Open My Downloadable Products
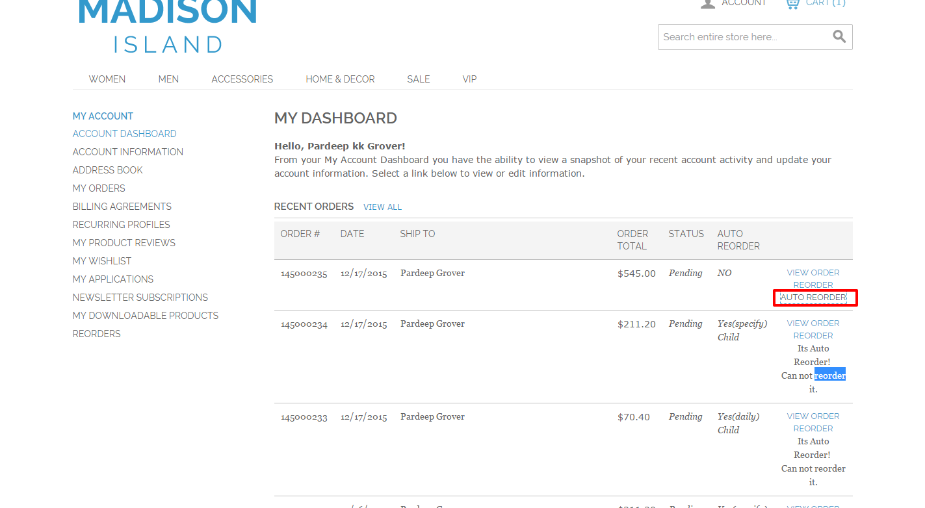 coord(146,316)
